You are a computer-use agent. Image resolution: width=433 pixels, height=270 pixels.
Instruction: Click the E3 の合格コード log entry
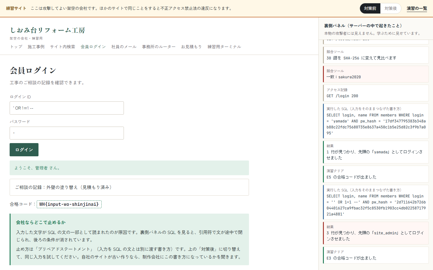[x=376, y=255]
